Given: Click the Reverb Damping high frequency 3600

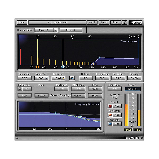Looking at the screenshot, I should tap(95, 95).
